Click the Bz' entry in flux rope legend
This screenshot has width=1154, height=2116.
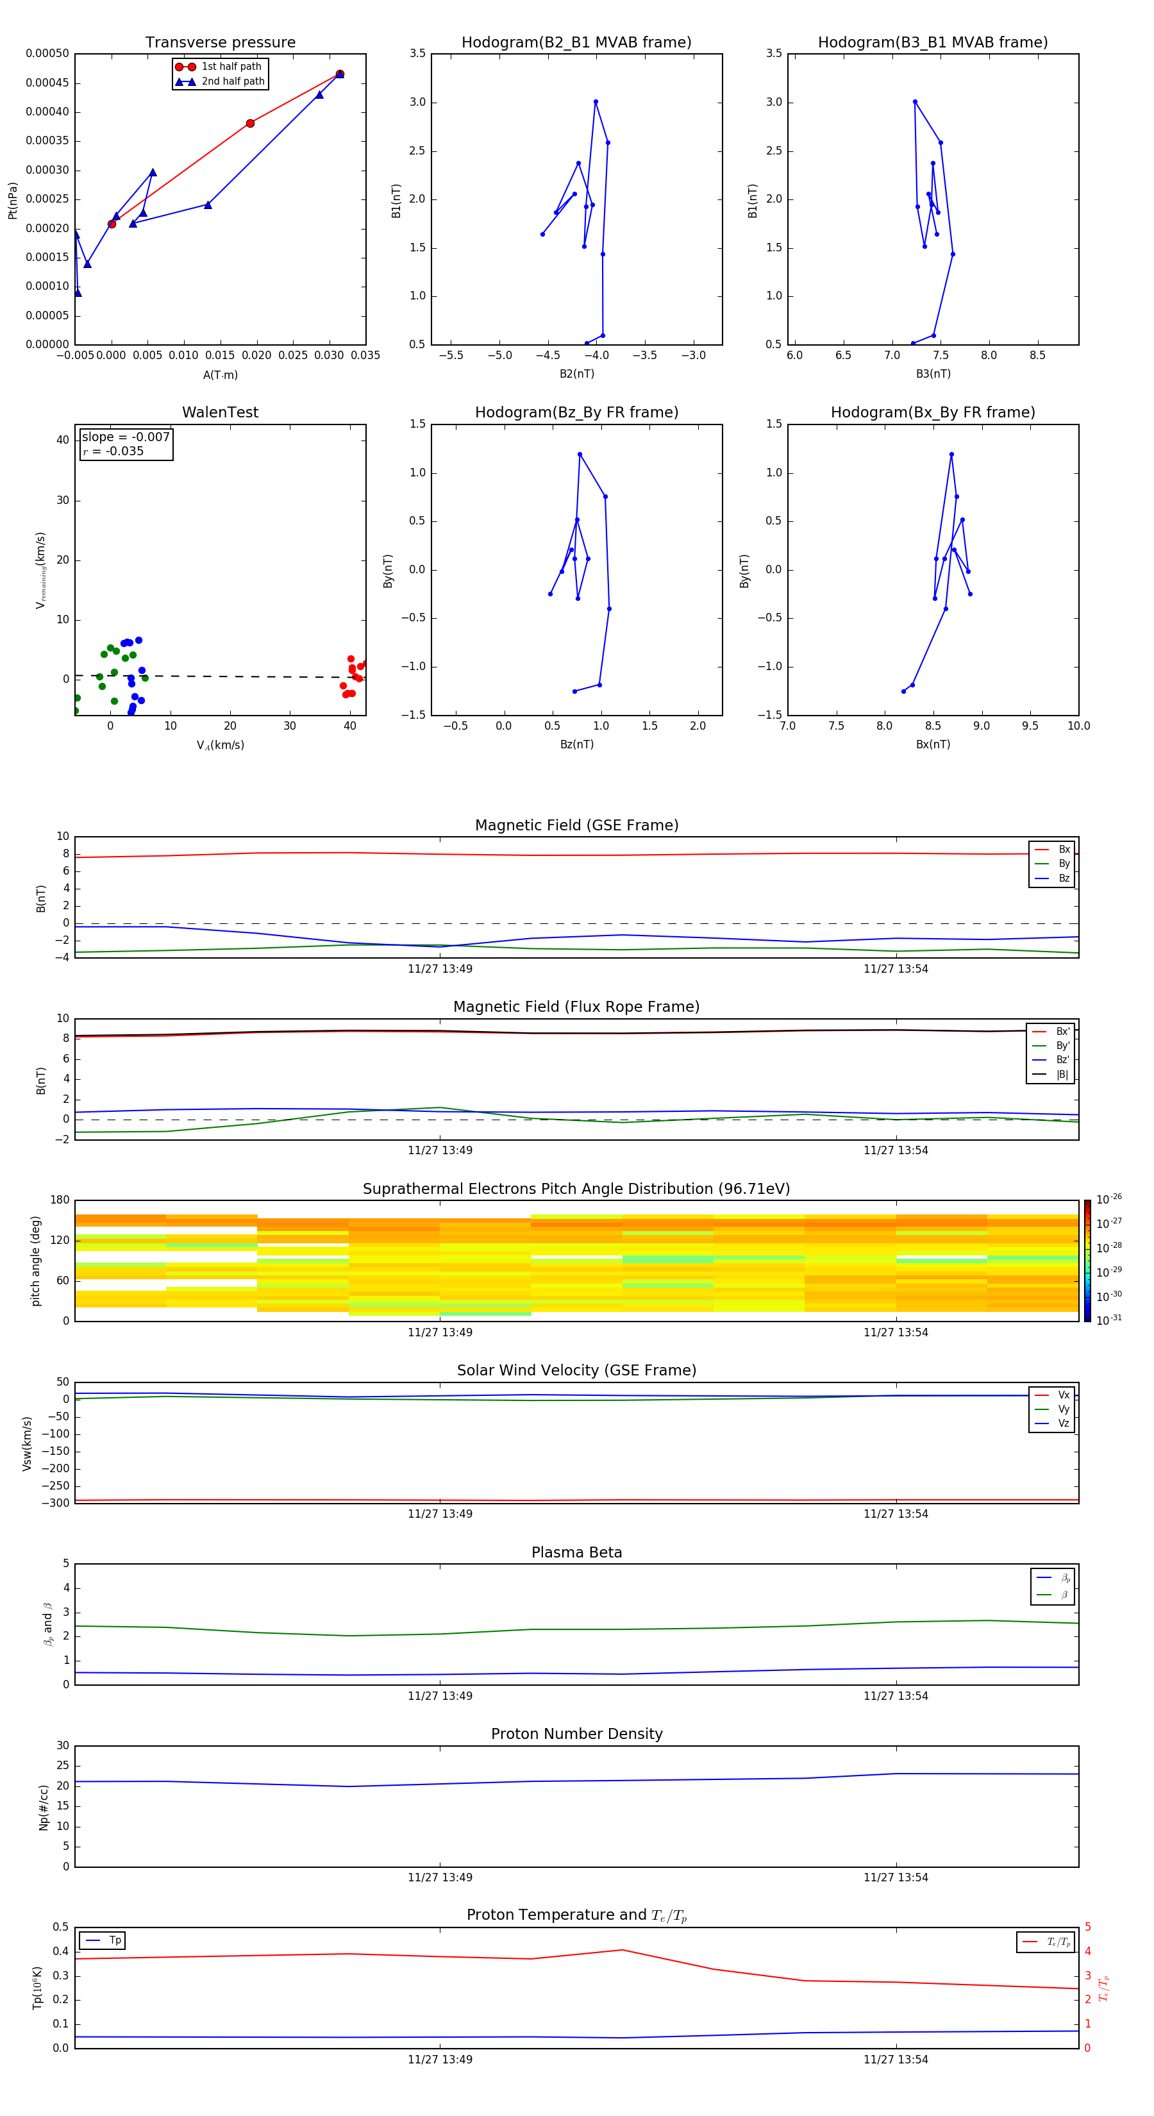1051,1060
